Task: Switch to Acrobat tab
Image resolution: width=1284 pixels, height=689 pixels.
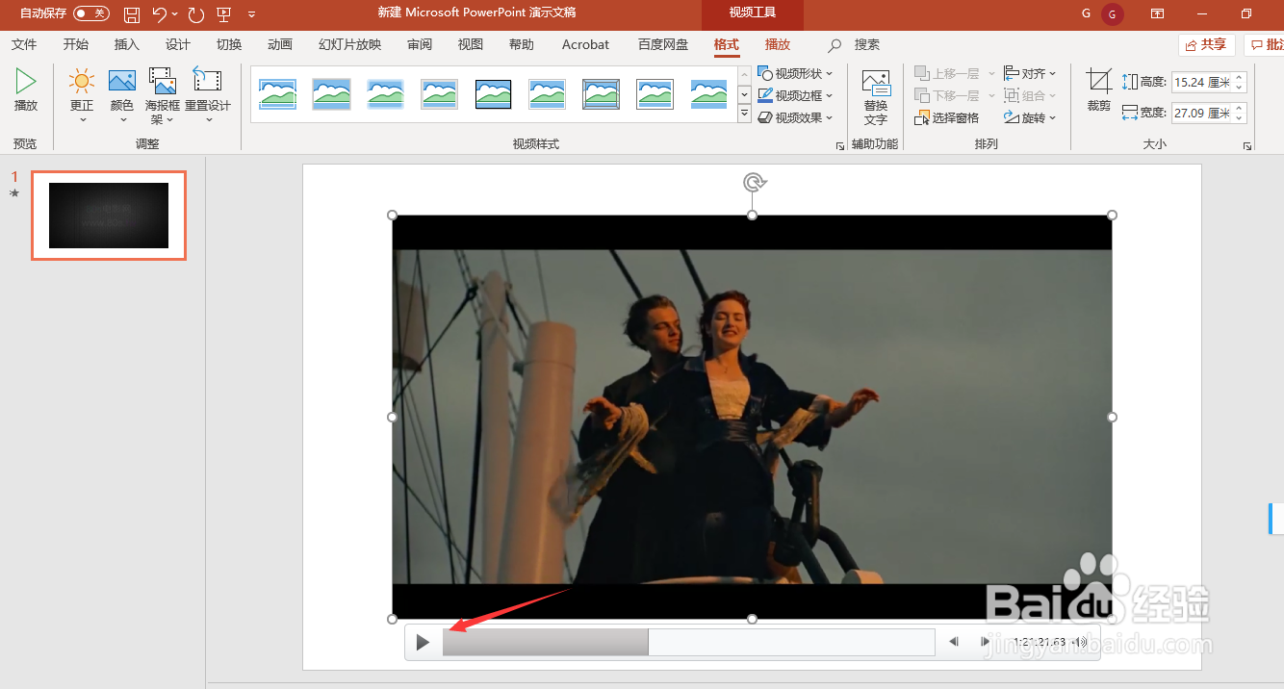Action: coord(585,44)
